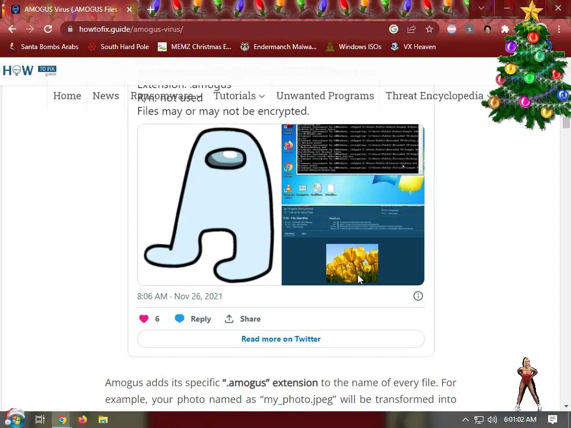The image size is (571, 428).
Task: Open File Explorer from the taskbar
Action: [103, 420]
